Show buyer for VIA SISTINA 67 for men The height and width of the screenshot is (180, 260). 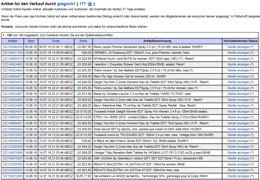pyautogui.click(x=239, y=170)
